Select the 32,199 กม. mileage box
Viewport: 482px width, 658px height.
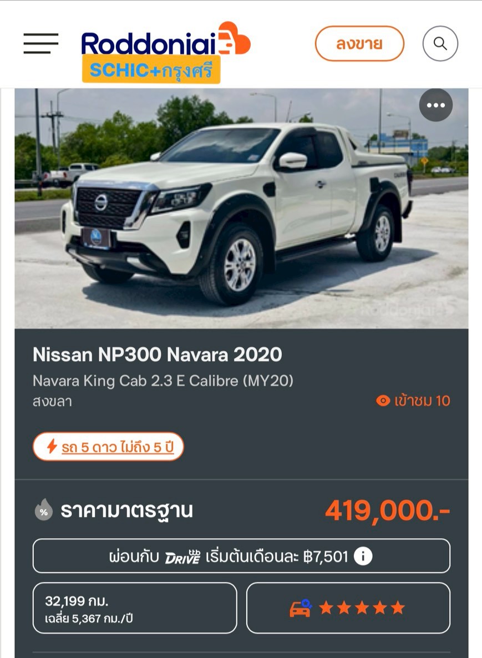click(x=135, y=608)
